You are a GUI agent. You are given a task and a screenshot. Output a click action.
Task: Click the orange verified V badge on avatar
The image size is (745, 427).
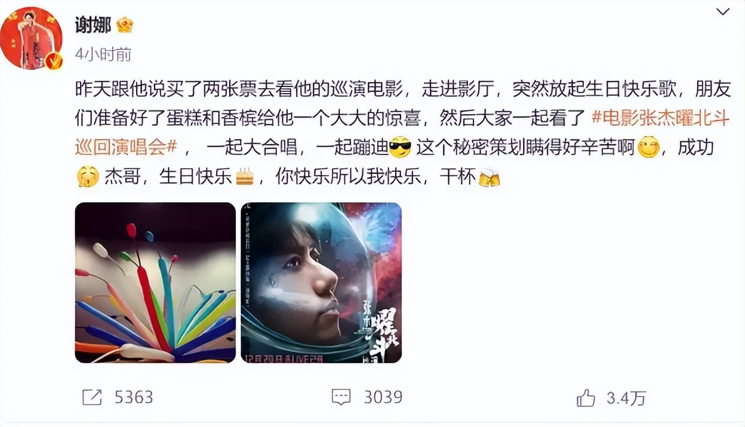click(54, 61)
